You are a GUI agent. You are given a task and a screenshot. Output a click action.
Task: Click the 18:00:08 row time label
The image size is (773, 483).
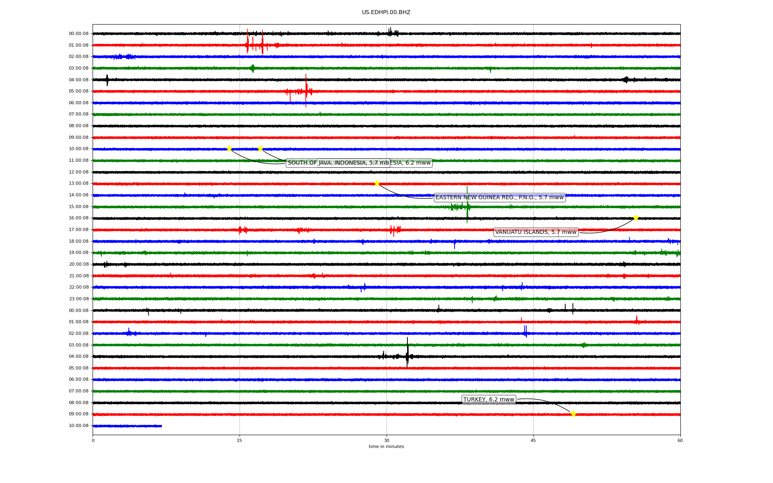[x=79, y=242]
